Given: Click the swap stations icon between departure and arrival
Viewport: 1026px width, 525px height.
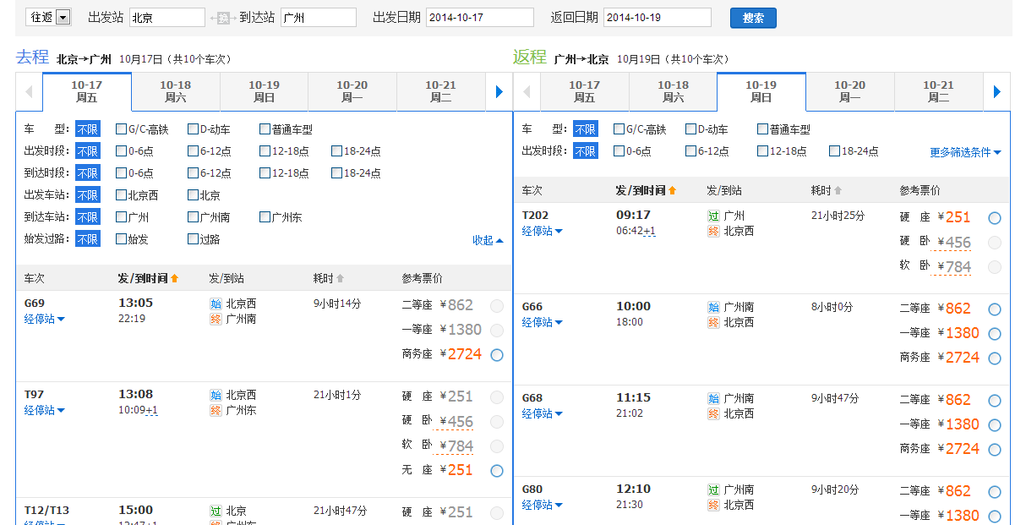Looking at the screenshot, I should click(x=221, y=18).
